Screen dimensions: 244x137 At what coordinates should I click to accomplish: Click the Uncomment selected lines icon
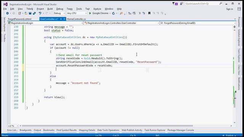point(144,13)
